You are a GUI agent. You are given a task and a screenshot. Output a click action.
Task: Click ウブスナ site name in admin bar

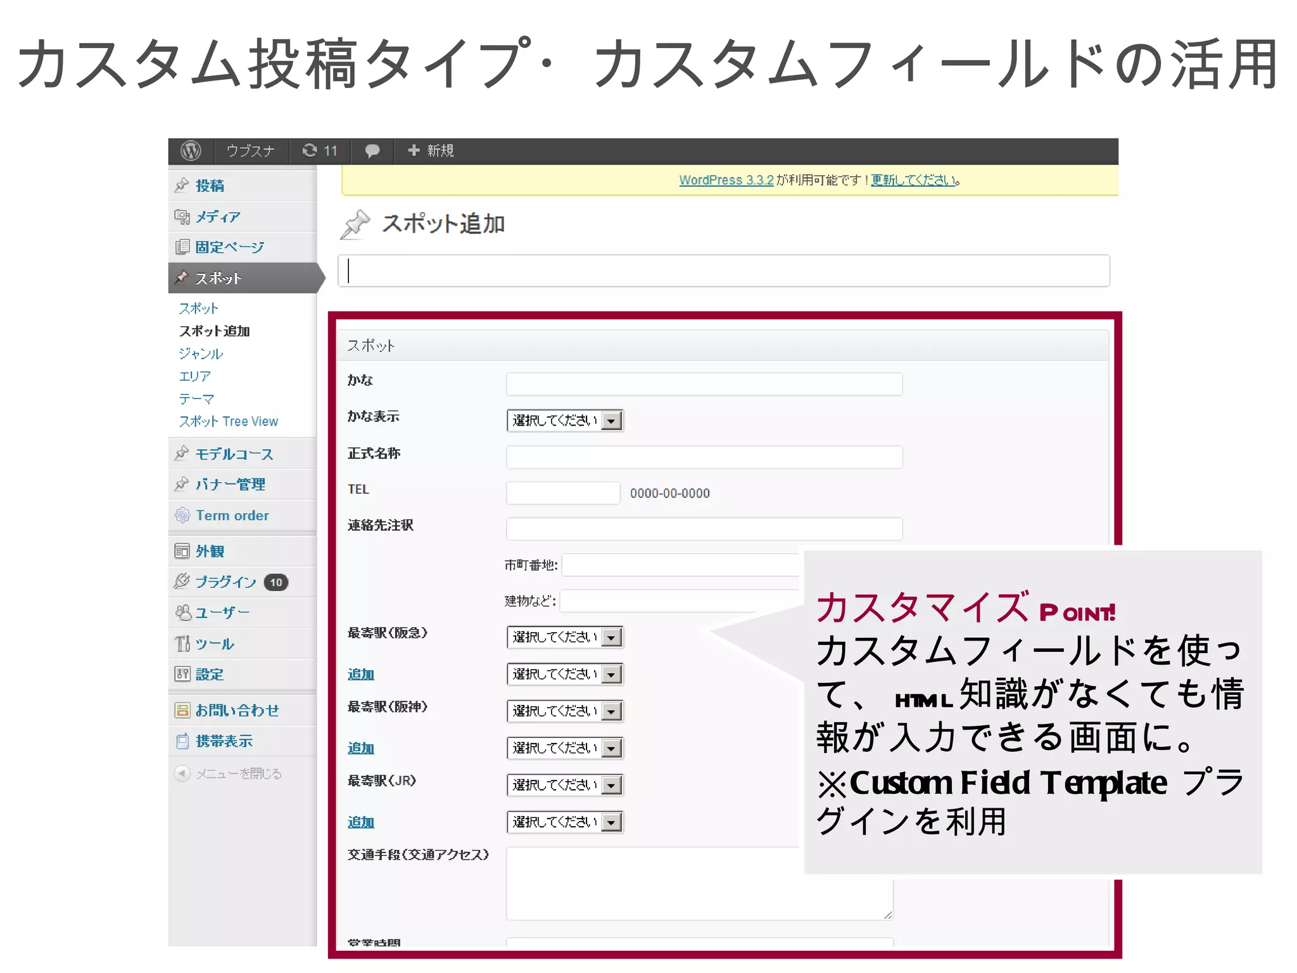pyautogui.click(x=251, y=151)
